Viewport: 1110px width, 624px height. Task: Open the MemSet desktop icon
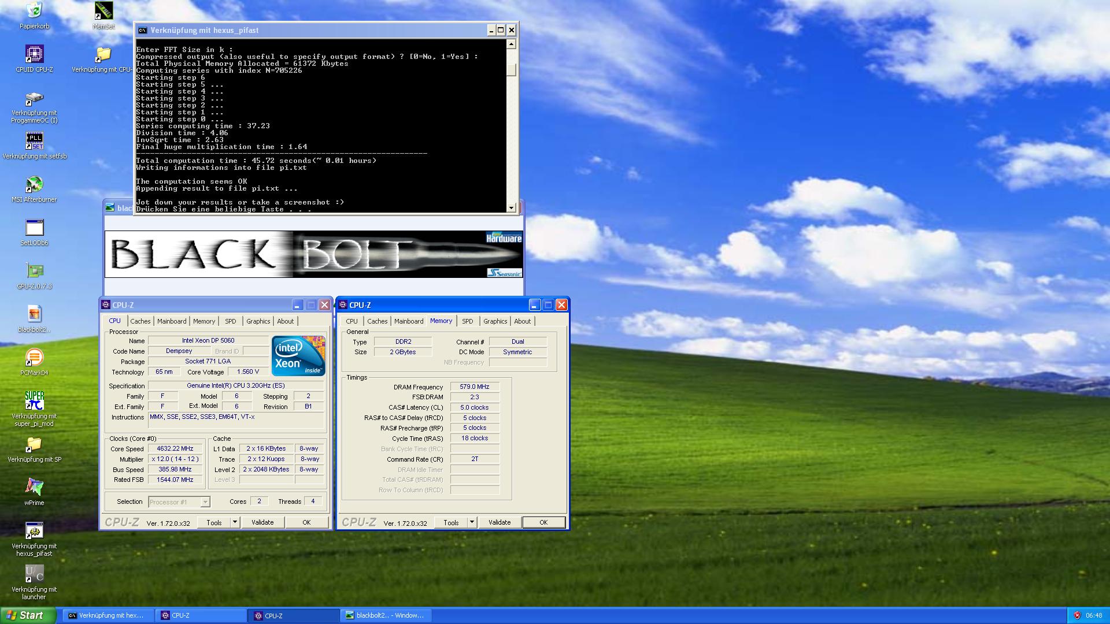point(103,10)
